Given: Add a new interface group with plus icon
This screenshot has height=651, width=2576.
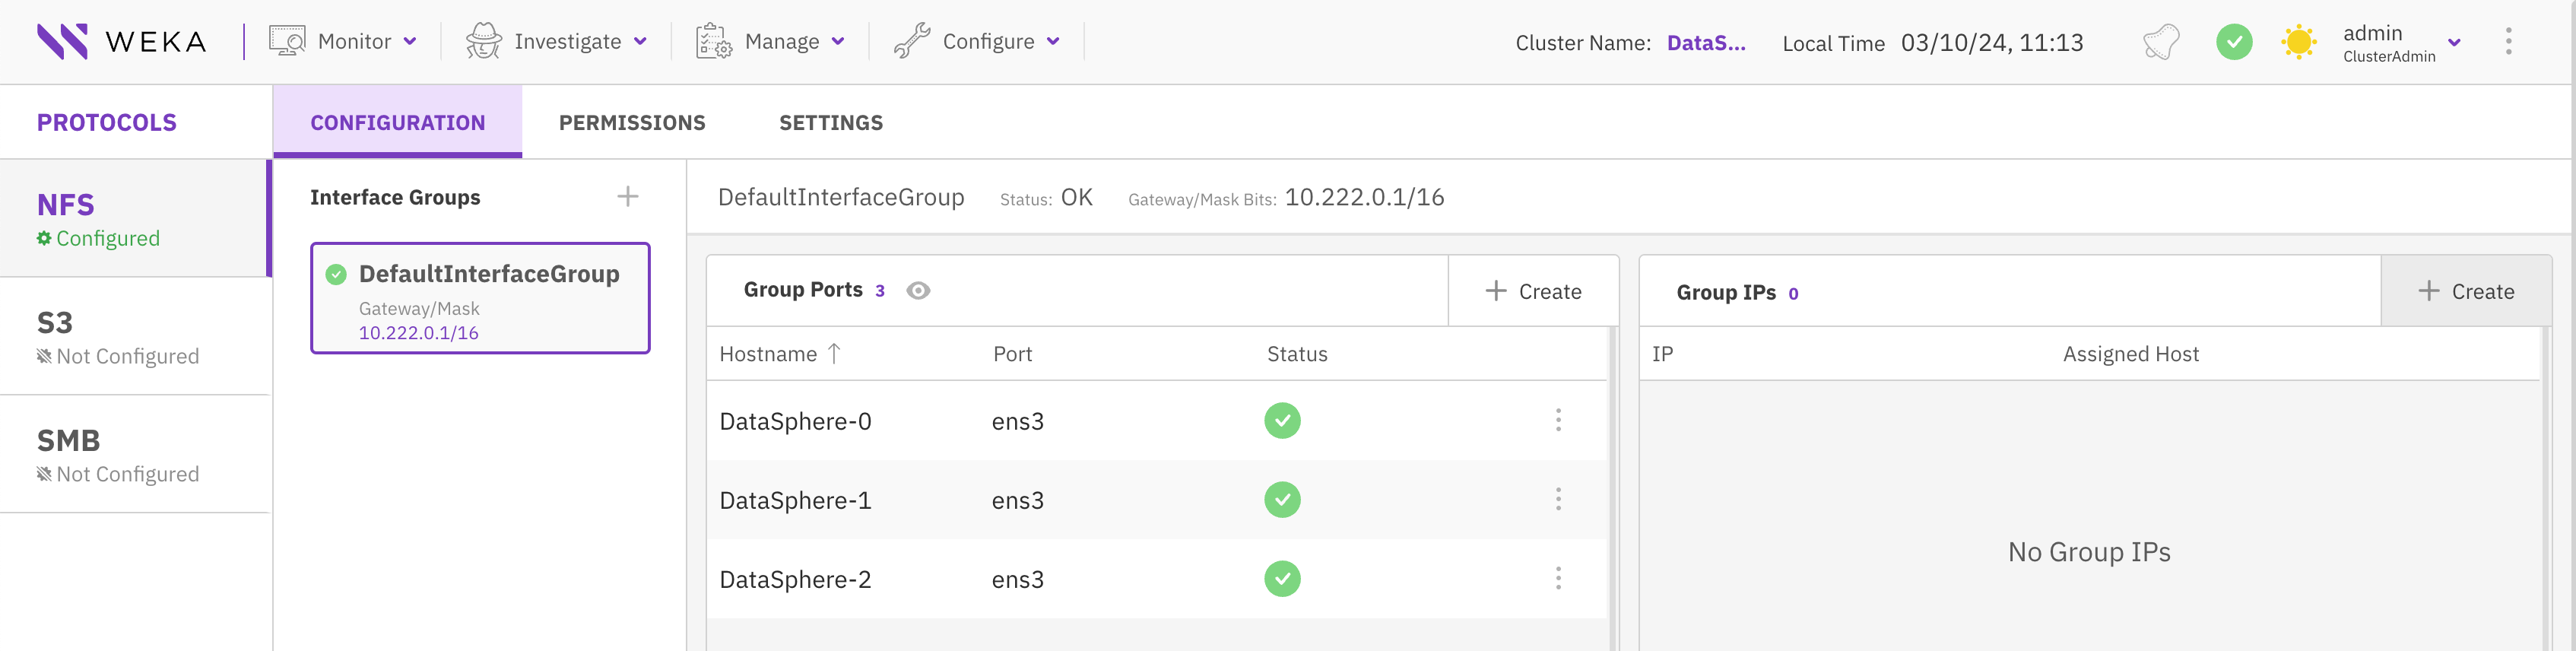Looking at the screenshot, I should click(x=627, y=197).
